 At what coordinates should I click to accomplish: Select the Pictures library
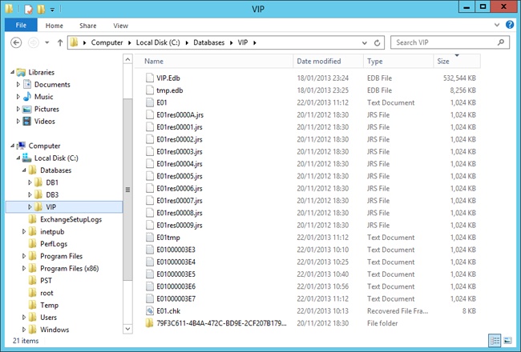pyautogui.click(x=46, y=109)
